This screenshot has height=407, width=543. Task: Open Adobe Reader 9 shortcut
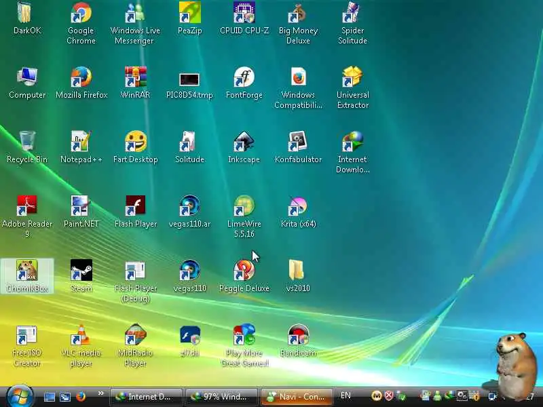[27, 206]
